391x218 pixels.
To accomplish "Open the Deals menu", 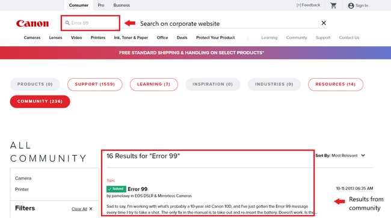I will [182, 38].
